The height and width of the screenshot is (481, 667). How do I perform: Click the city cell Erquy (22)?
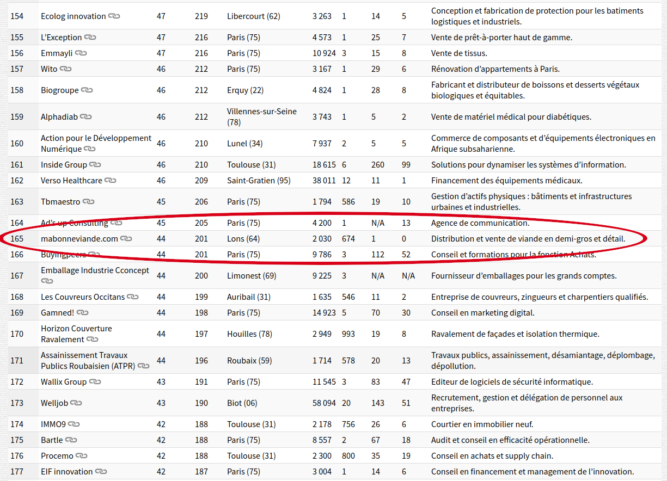245,90
